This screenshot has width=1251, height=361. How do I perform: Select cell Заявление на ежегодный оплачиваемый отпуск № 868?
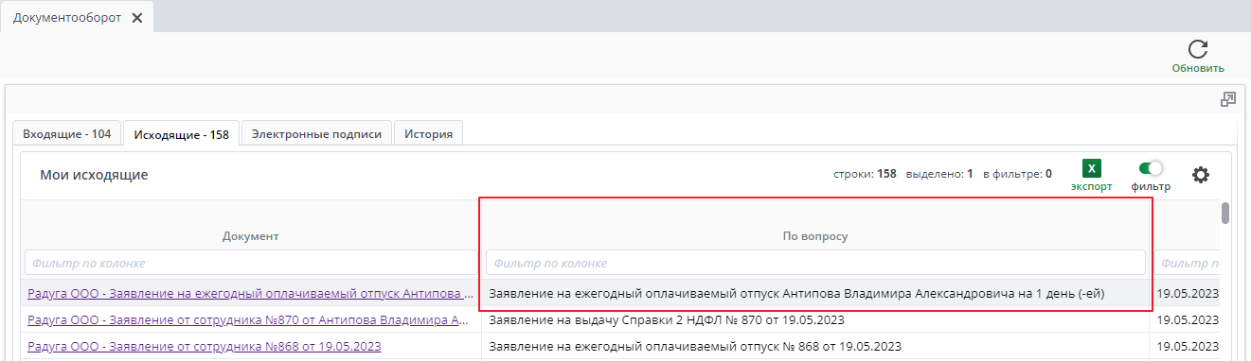click(815, 346)
